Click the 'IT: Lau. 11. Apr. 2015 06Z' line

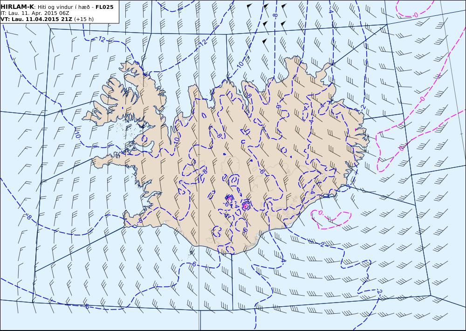click(x=34, y=13)
